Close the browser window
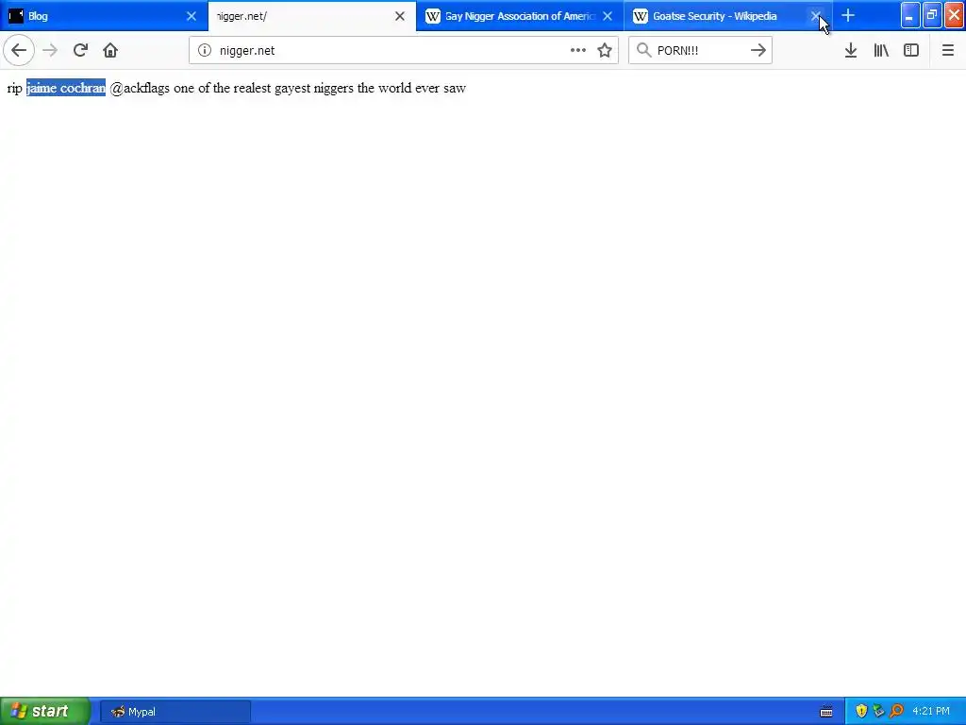Screen dimensions: 966x725 tap(954, 15)
